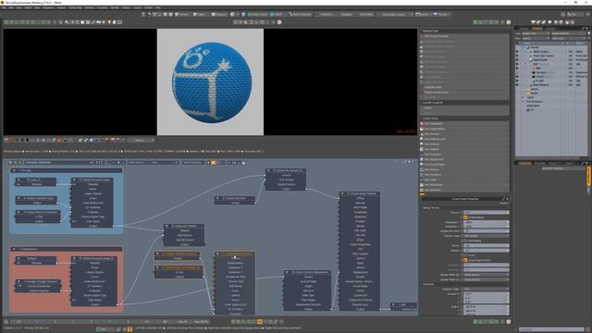
Task: Select the orange-highlighted texture node header
Action: [235, 253]
